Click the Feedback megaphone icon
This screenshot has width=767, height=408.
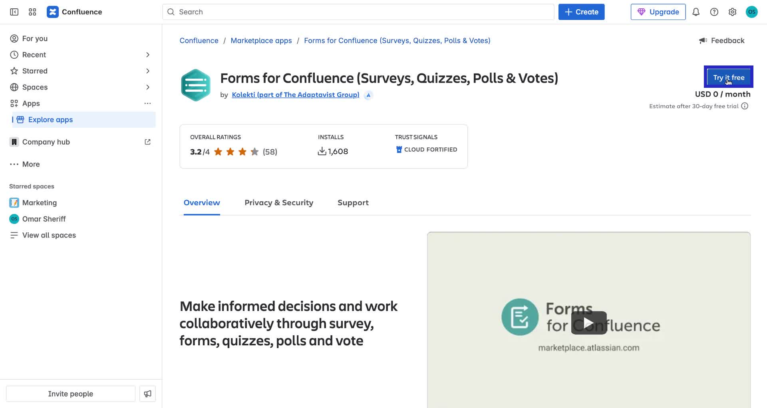[703, 40]
